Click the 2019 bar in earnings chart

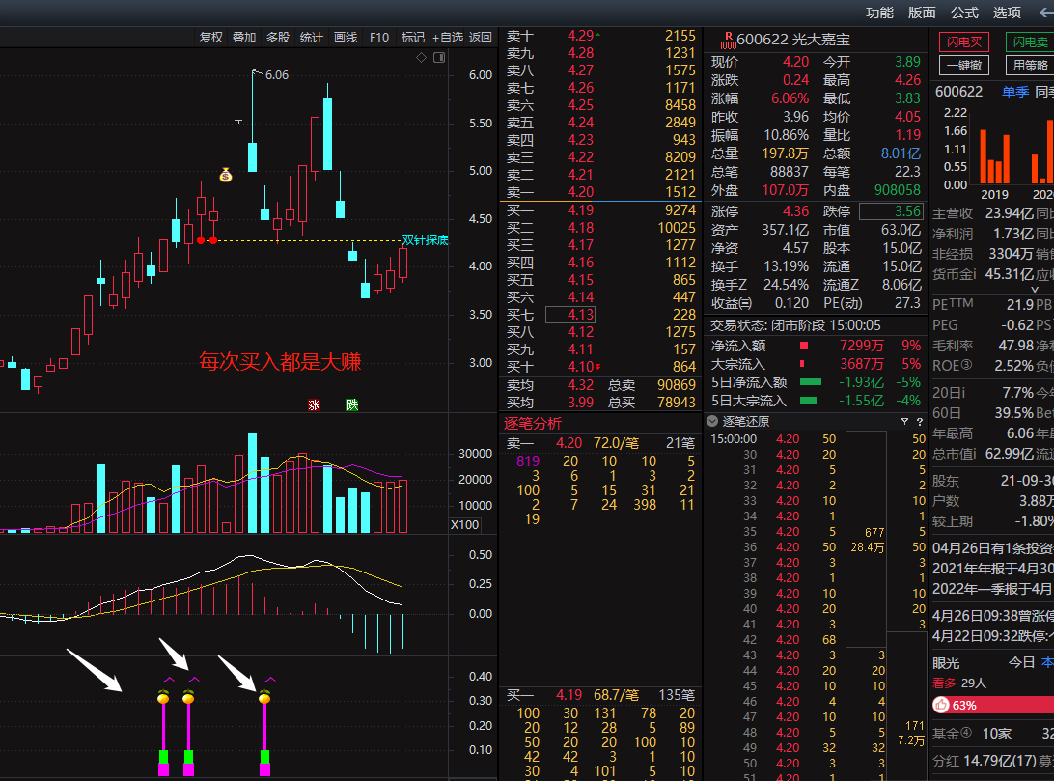995,157
